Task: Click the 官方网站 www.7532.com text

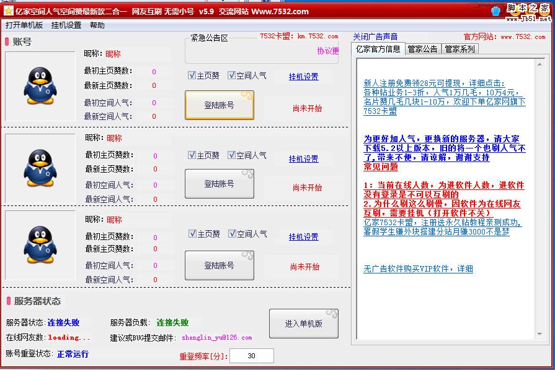Action: coord(504,37)
